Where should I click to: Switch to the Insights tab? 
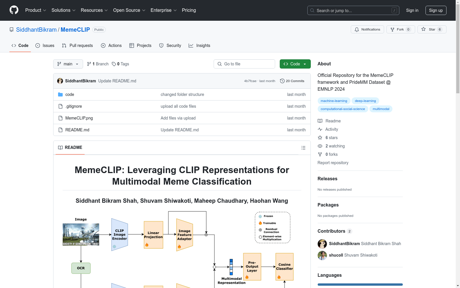point(199,46)
